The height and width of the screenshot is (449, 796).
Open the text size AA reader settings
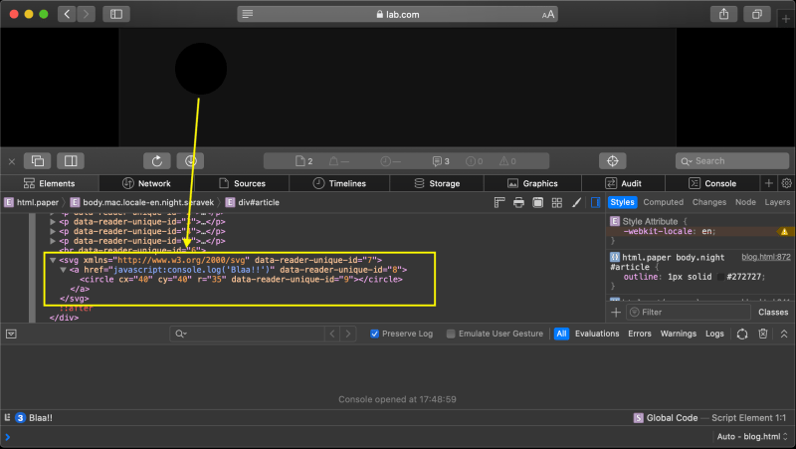(548, 15)
